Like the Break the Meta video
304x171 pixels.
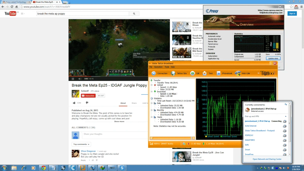pyautogui.click(x=77, y=103)
